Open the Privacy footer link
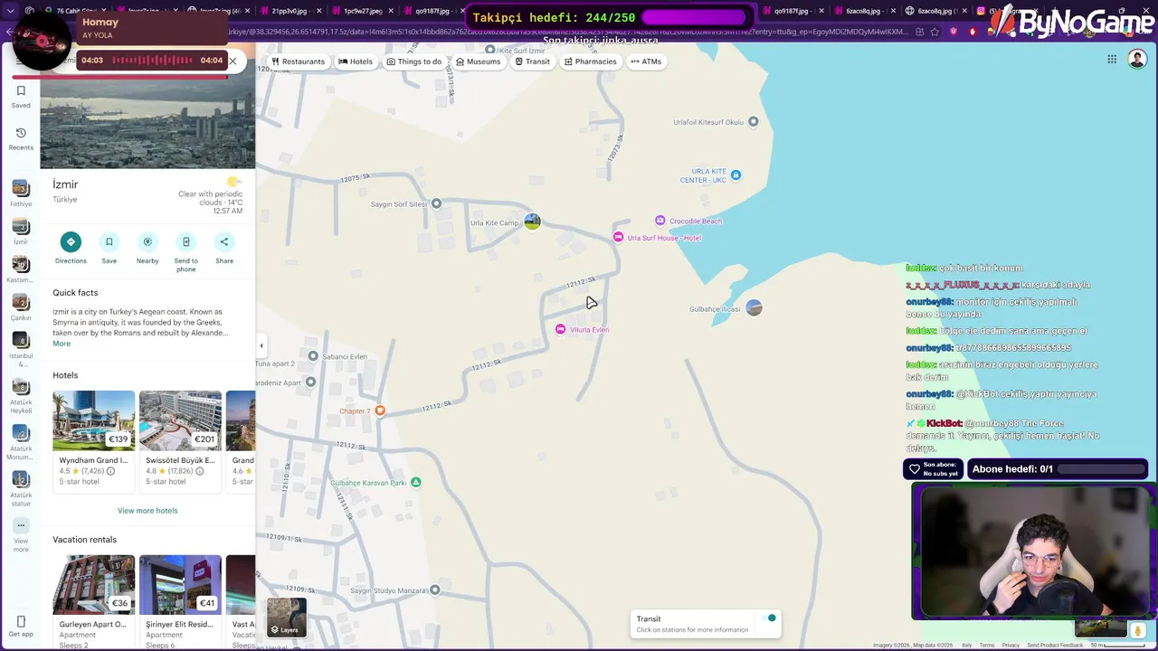The image size is (1158, 651). pos(1011,646)
